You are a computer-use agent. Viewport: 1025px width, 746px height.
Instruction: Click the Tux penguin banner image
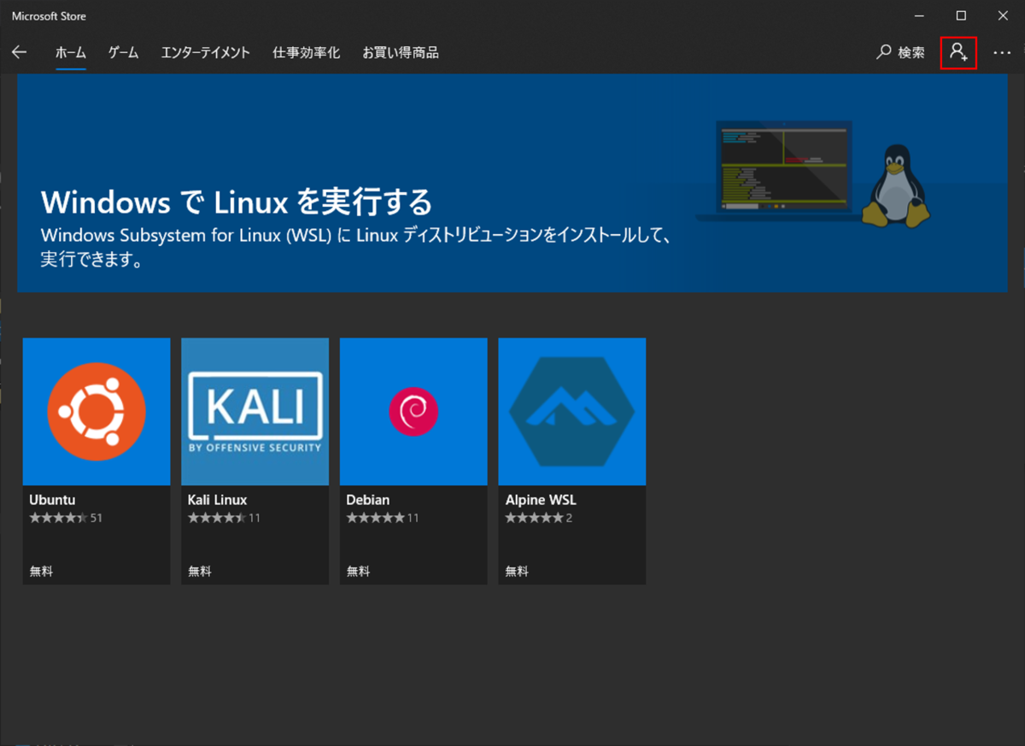(x=894, y=186)
